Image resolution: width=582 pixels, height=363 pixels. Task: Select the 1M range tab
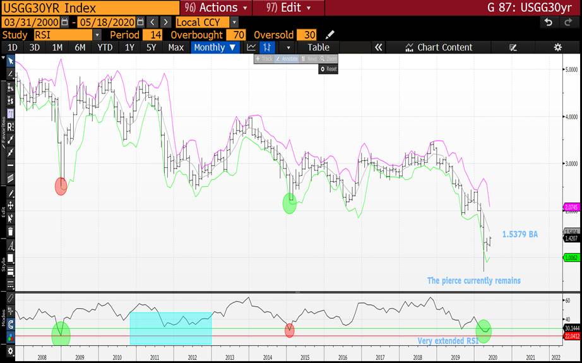click(57, 47)
